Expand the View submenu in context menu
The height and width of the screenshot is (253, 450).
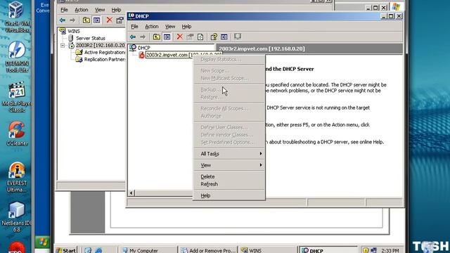pyautogui.click(x=229, y=165)
